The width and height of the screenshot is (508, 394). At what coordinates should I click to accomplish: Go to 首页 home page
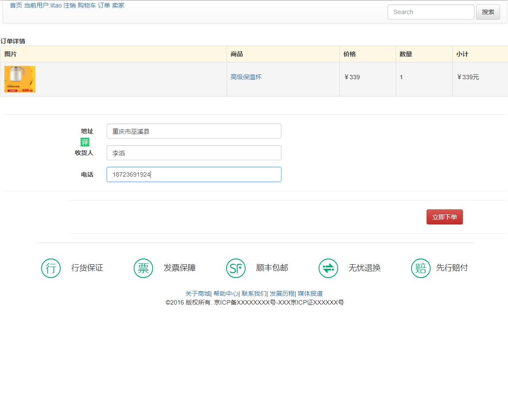click(x=16, y=5)
